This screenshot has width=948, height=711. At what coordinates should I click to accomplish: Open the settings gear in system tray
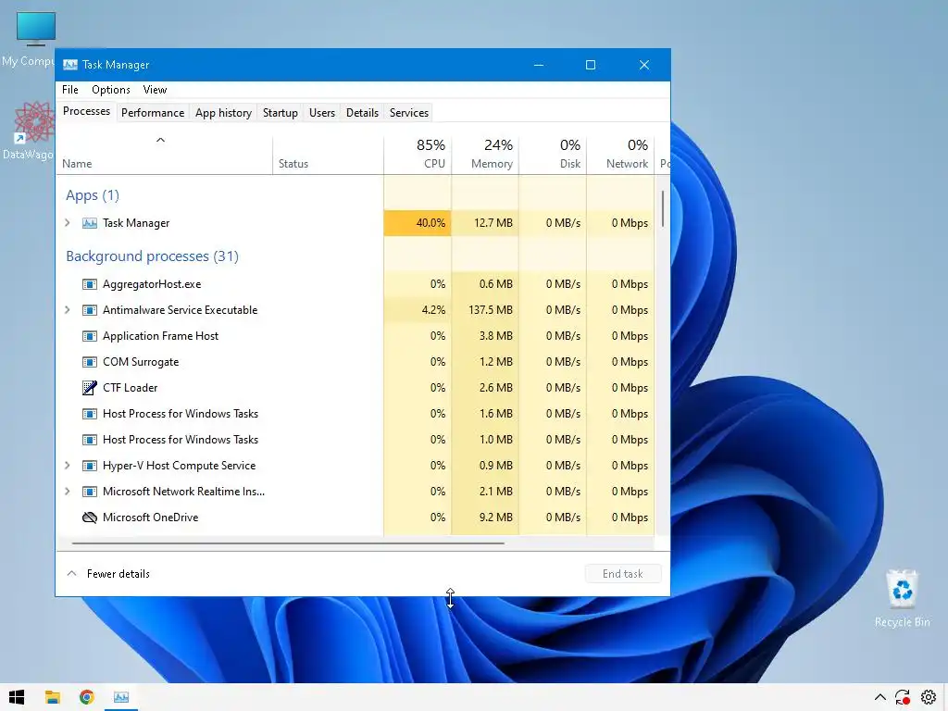929,697
